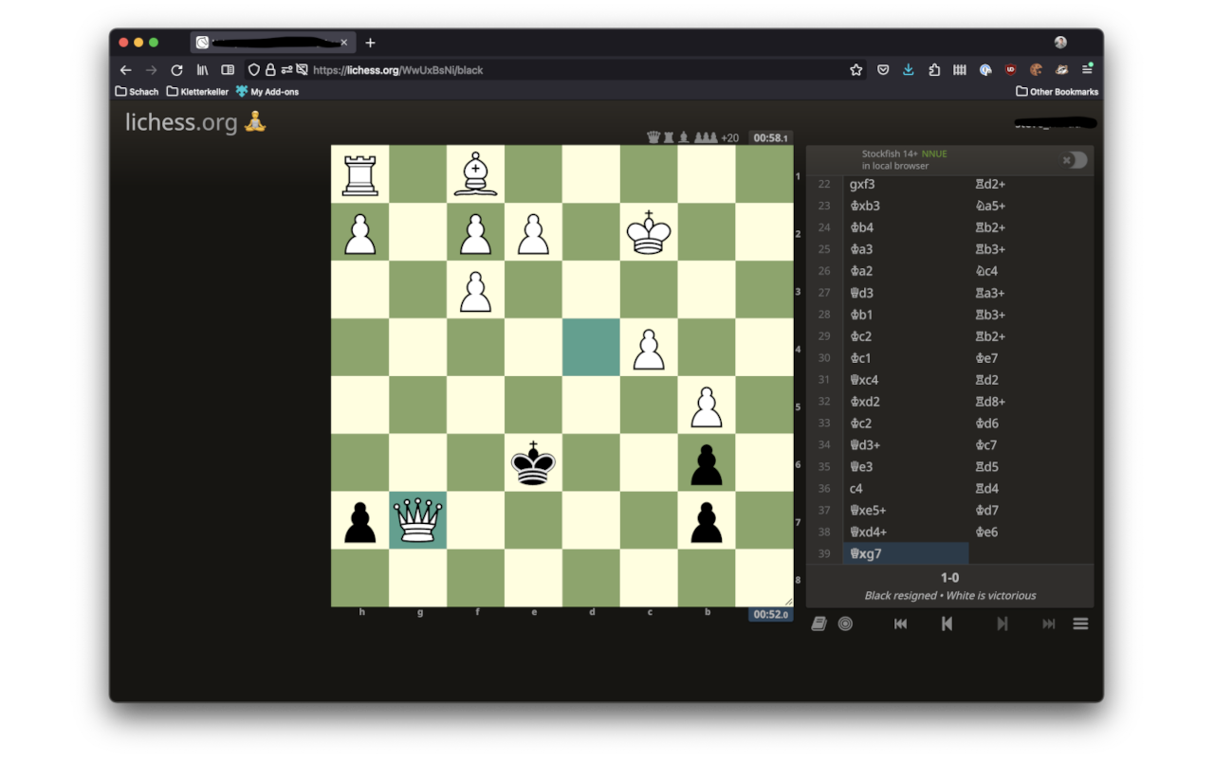Open the Other Bookmarks folder
Image resolution: width=1214 pixels, height=758 pixels.
[x=1057, y=92]
